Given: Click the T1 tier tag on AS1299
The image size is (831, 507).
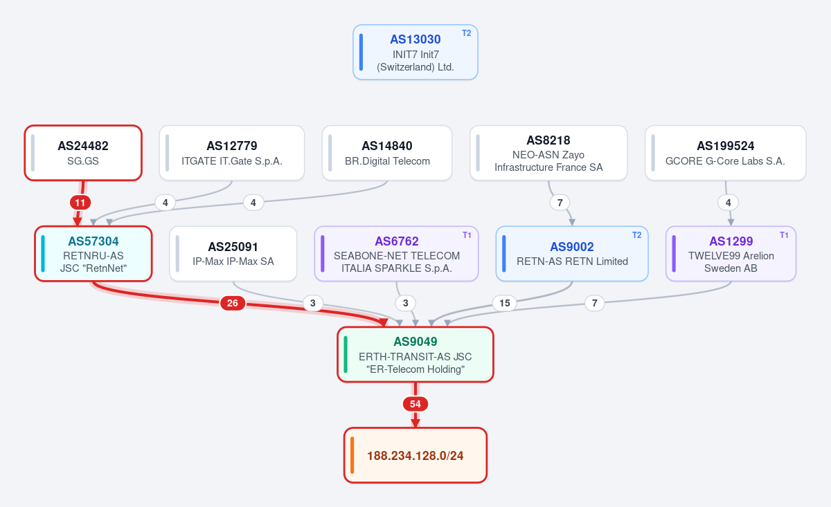Looking at the screenshot, I should 785,235.
